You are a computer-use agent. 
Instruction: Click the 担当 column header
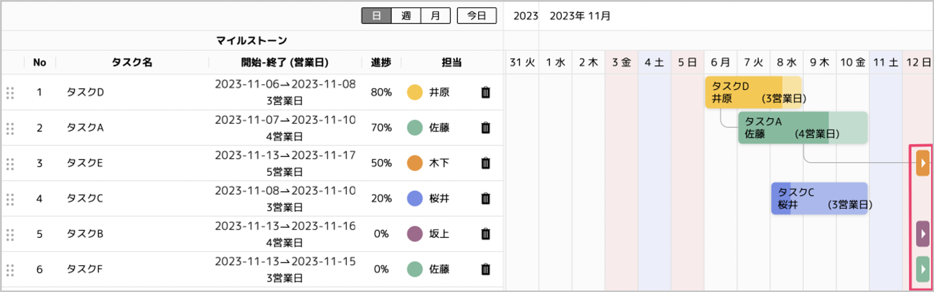452,63
